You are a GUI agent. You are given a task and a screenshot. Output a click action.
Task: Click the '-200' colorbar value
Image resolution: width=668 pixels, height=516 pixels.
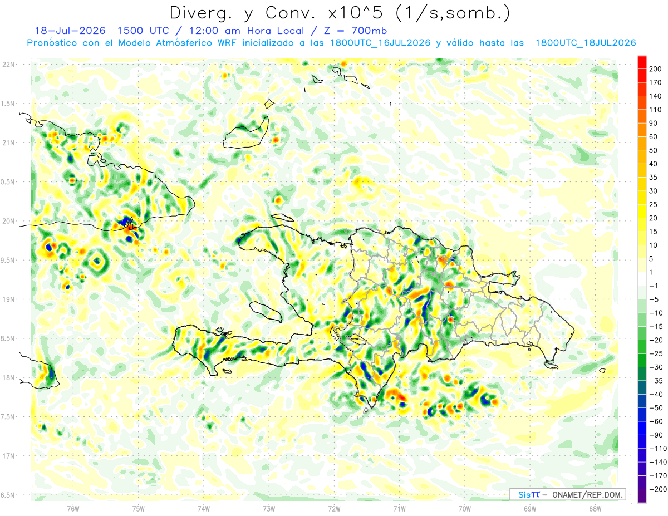click(x=657, y=489)
